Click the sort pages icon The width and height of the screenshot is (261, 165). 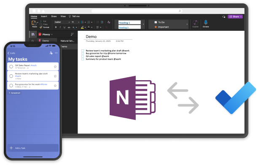pos(72,34)
